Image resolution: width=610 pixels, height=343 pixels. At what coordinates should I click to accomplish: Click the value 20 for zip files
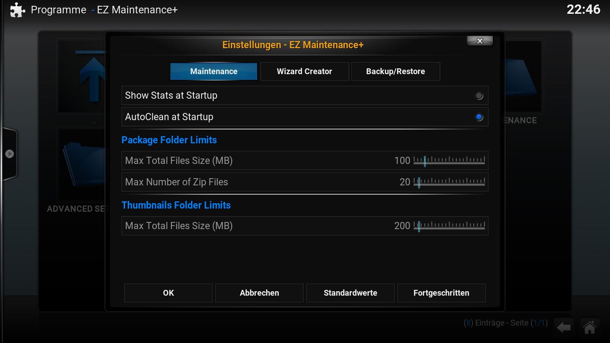pyautogui.click(x=405, y=182)
